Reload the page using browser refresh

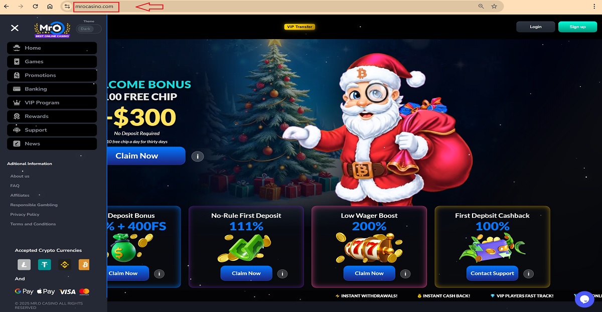[35, 7]
